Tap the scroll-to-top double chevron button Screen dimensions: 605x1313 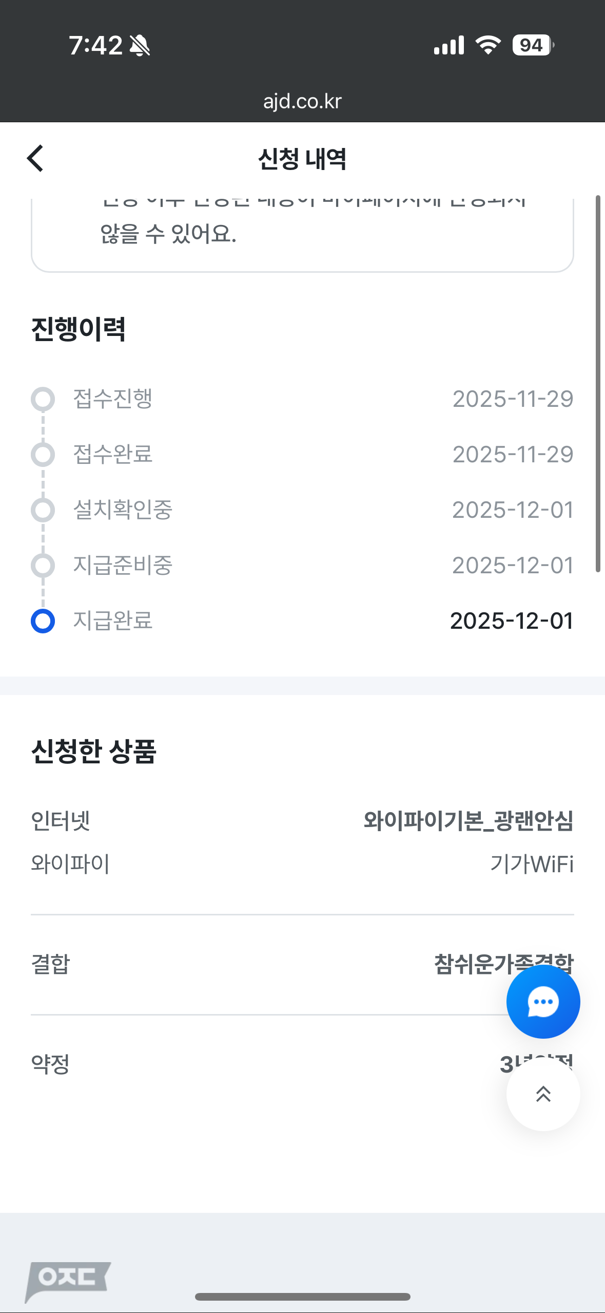(543, 1094)
